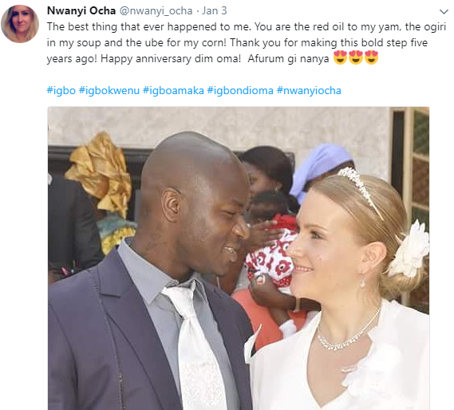This screenshot has height=410, width=454.
Task: Click the last heart-eyes emoji
Action: tap(372, 57)
